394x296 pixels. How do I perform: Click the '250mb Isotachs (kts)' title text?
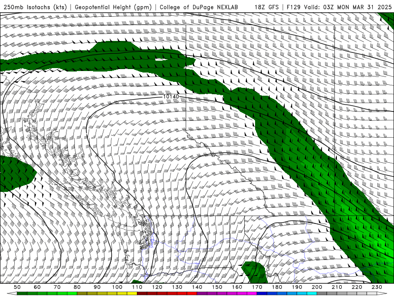coord(35,7)
